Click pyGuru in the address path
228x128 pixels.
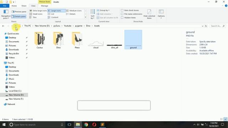coord(57,26)
